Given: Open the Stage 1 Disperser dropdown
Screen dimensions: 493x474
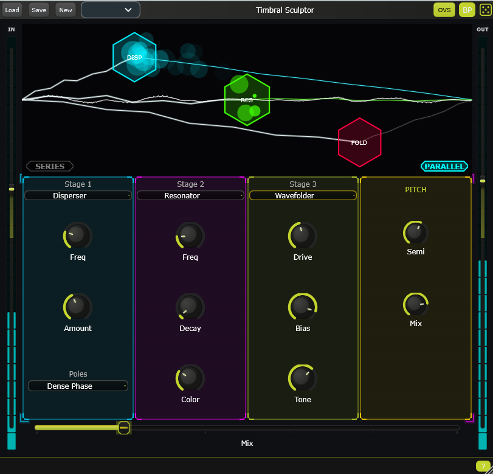Looking at the screenshot, I should pos(78,195).
